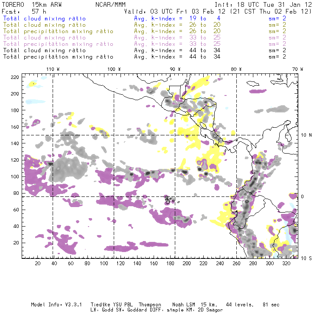This screenshot has height=314, width=314.
Task: Click the "10 S" latitude label
Action: tap(306, 258)
